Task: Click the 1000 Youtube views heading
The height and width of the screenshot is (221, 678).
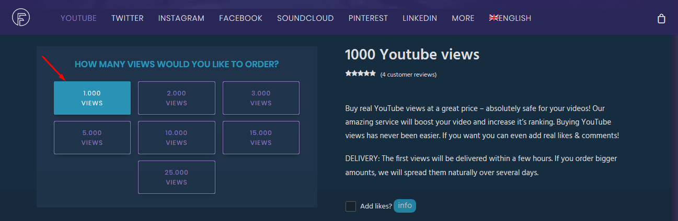Action: tap(412, 54)
